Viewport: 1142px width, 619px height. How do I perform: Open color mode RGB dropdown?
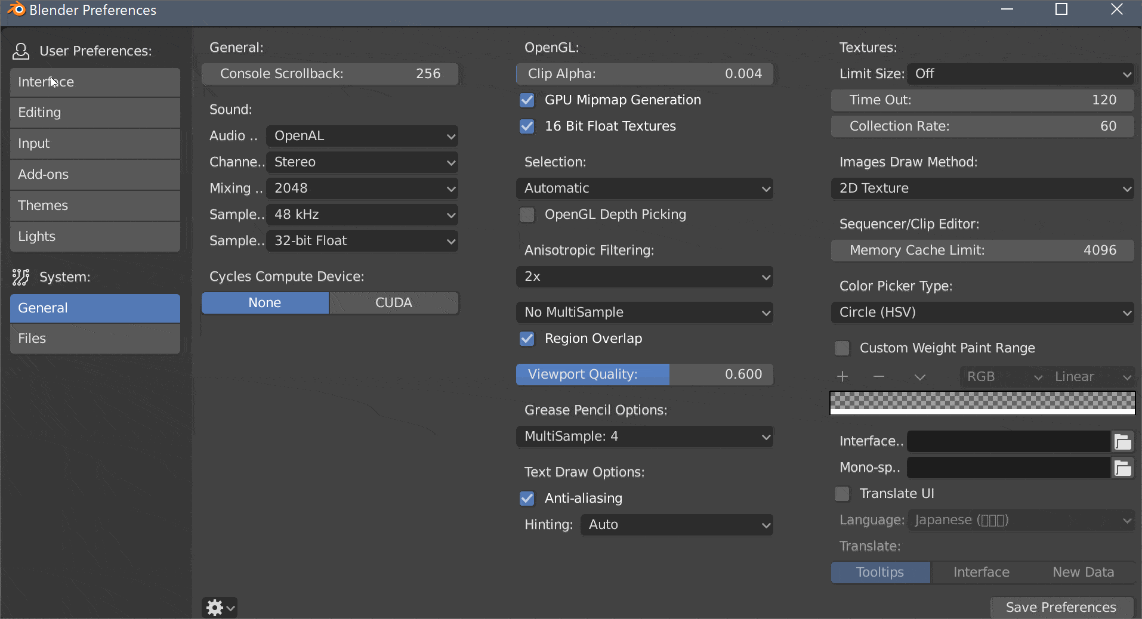1004,377
